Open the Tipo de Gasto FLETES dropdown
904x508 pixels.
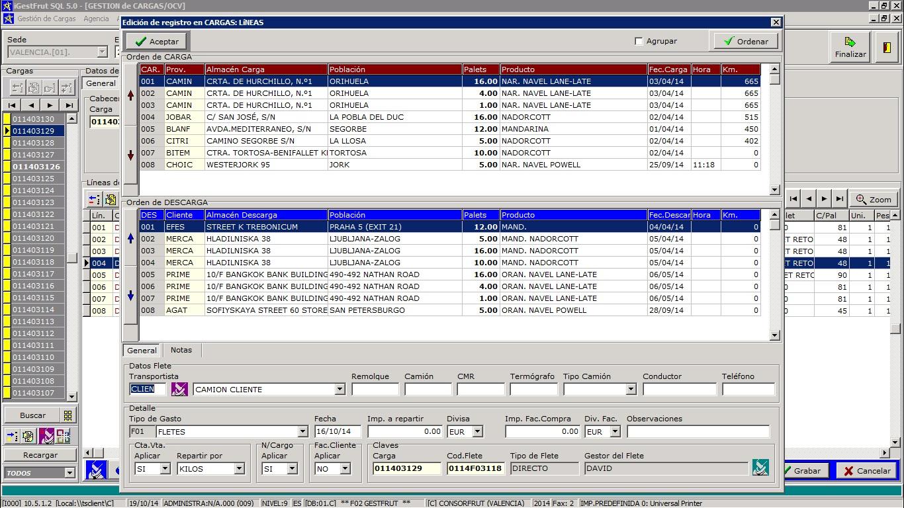pos(302,432)
